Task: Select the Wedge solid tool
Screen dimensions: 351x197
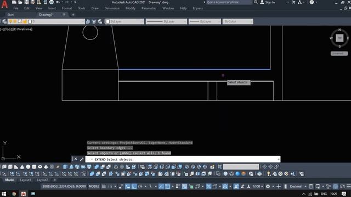Action: pos(16,167)
